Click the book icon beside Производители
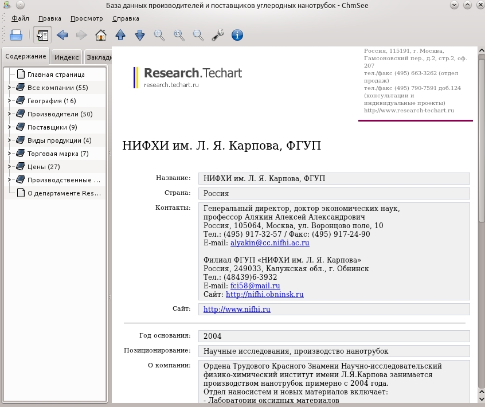 pos(21,114)
